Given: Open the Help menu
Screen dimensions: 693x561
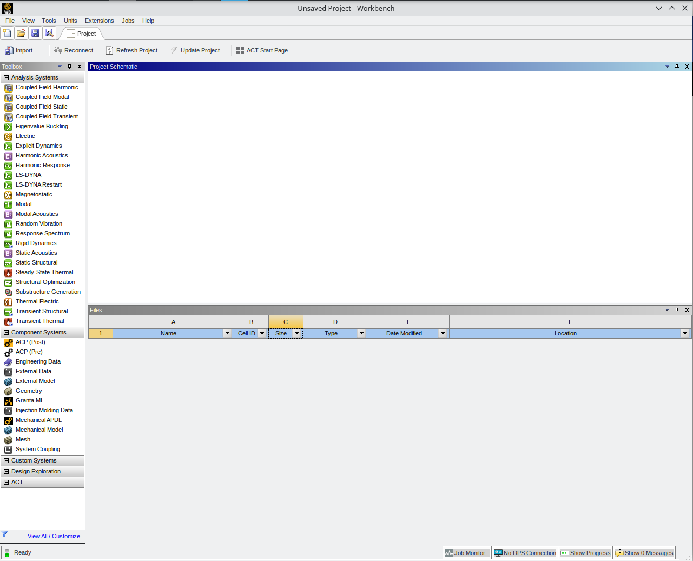Looking at the screenshot, I should (x=148, y=21).
